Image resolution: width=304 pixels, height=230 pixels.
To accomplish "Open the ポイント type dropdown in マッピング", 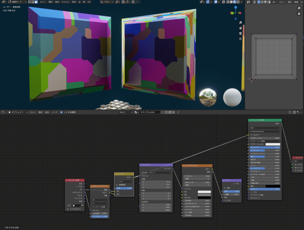I will point(160,173).
